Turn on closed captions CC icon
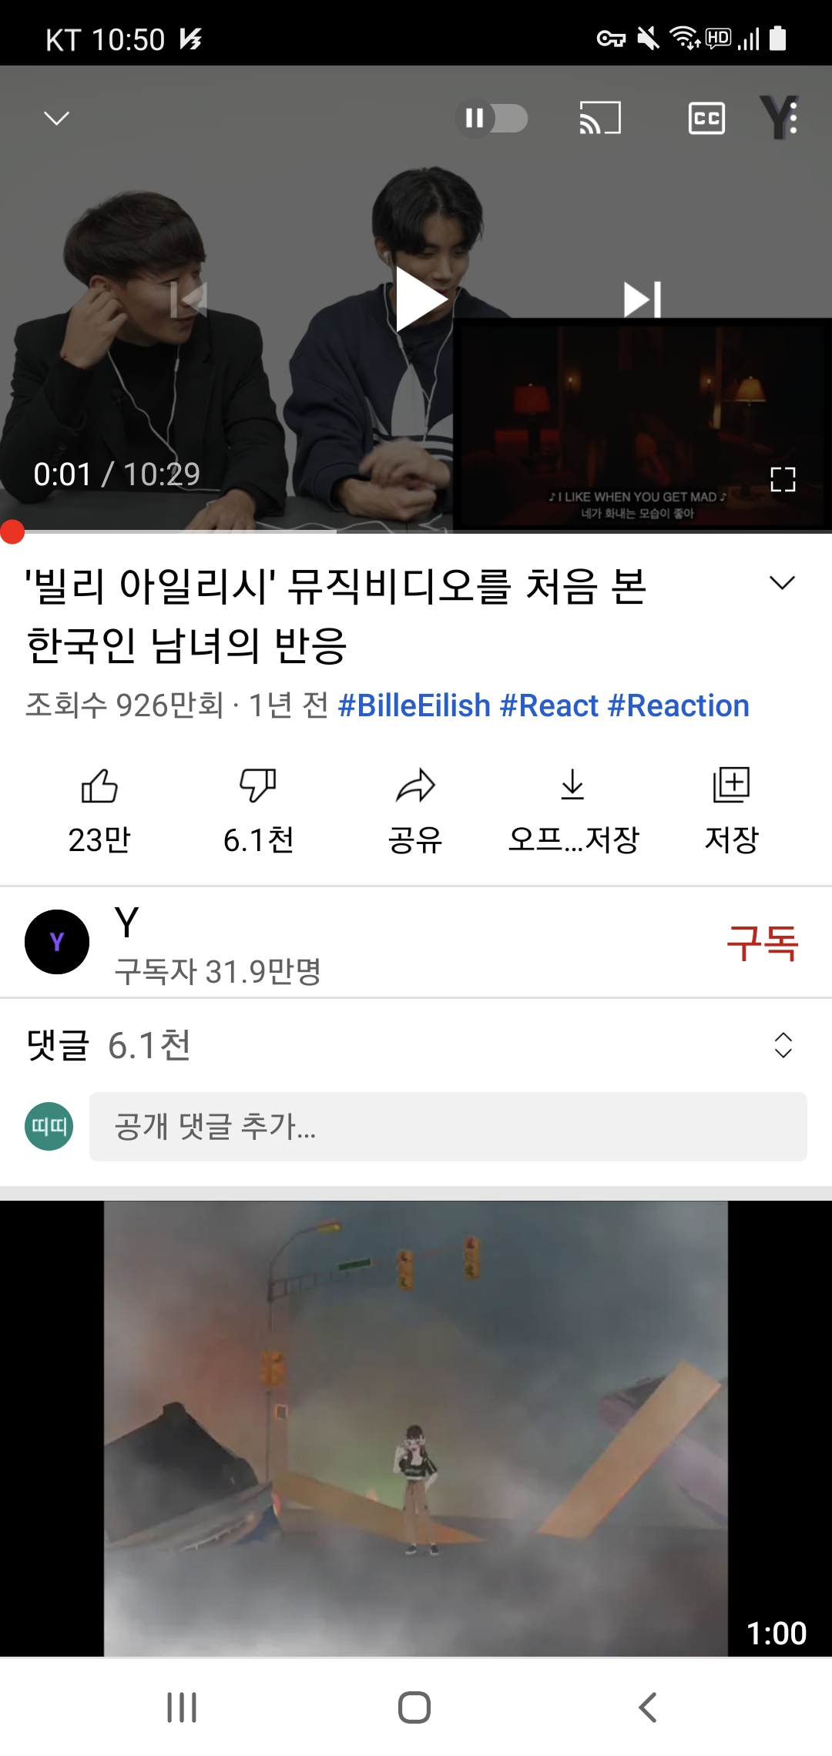This screenshot has width=832, height=1756. 706,118
